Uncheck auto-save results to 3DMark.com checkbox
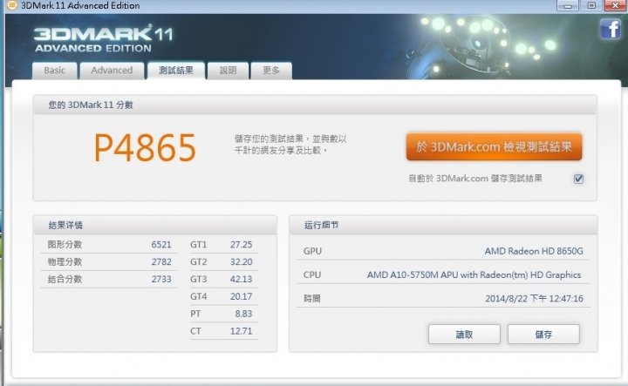 (578, 179)
